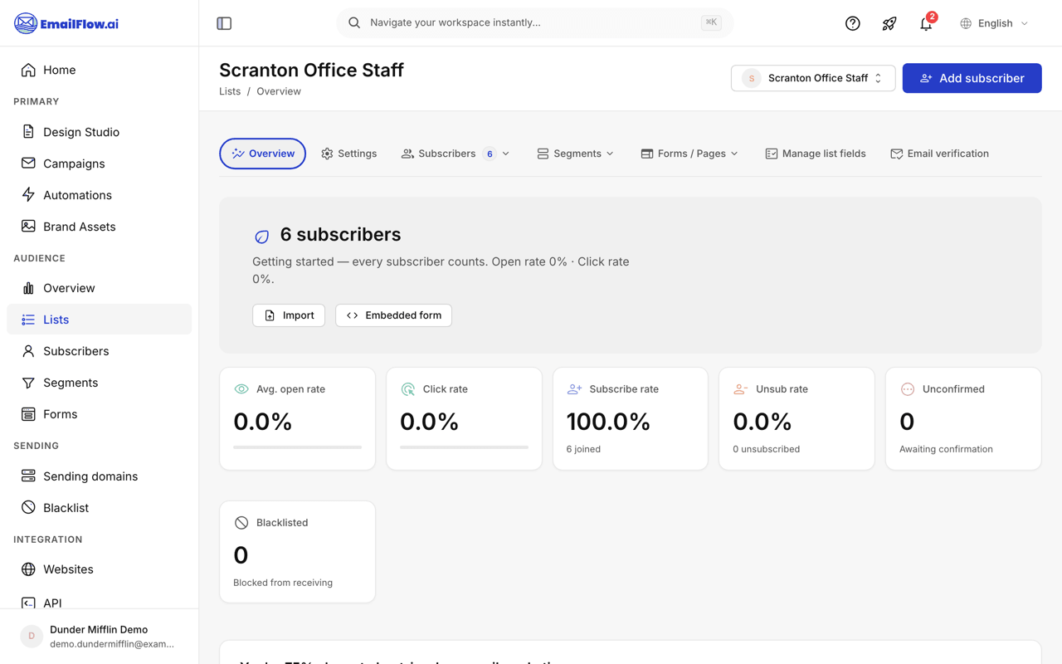Click the Add subscriber button
Viewport: 1062px width, 664px height.
tap(972, 78)
